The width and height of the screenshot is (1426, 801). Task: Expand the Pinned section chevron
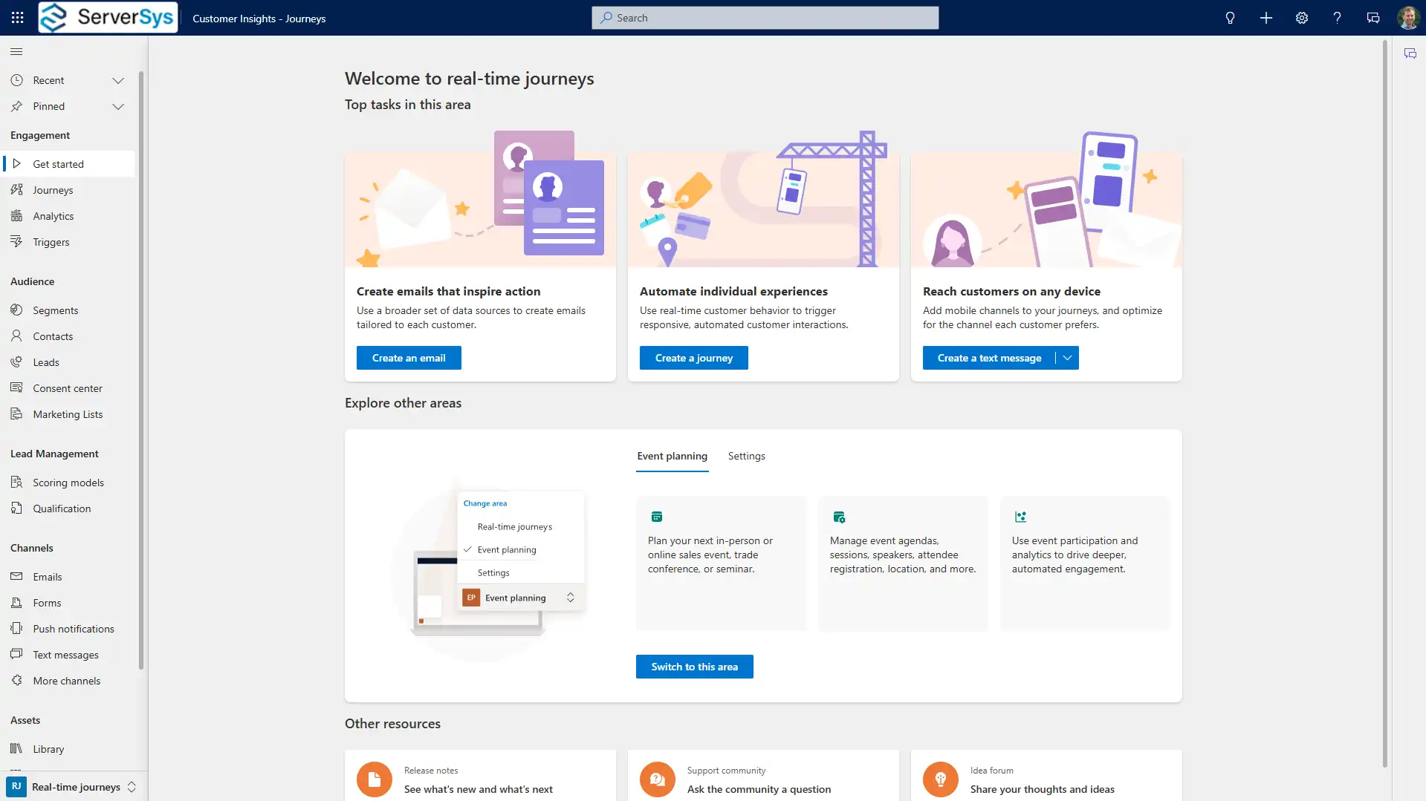point(117,106)
